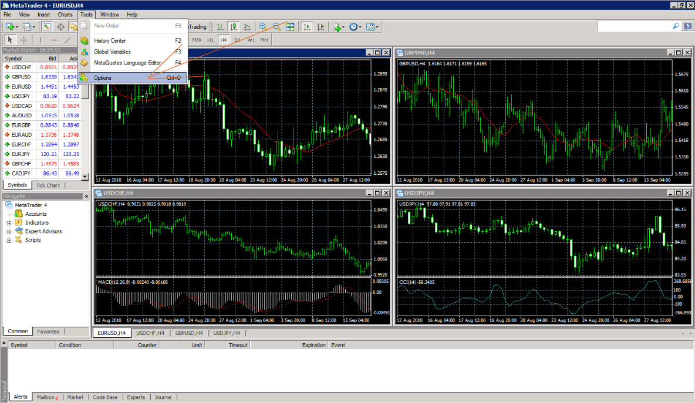Open the Templates dropdown arrow

pyautogui.click(x=377, y=28)
